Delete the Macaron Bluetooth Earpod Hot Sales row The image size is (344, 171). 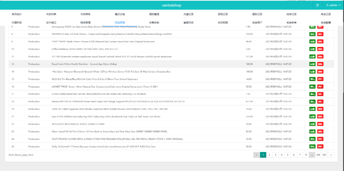click(x=320, y=72)
